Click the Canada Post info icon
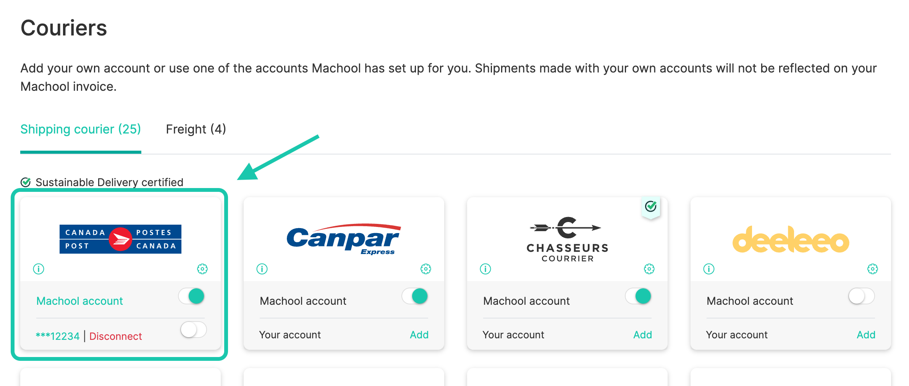909x386 pixels. pyautogui.click(x=39, y=269)
